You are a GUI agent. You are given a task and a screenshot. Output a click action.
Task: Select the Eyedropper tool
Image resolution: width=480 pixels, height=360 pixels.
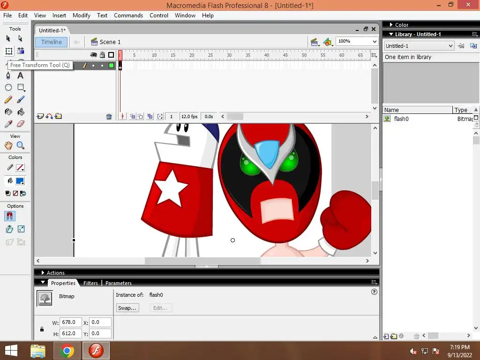point(8,124)
